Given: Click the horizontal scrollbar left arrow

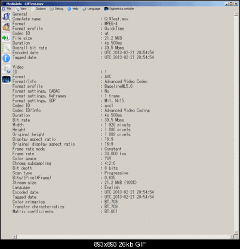Looking at the screenshot, I should tap(15, 236).
